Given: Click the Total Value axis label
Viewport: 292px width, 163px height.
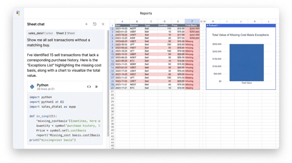Looking at the screenshot, I should pos(247,83).
